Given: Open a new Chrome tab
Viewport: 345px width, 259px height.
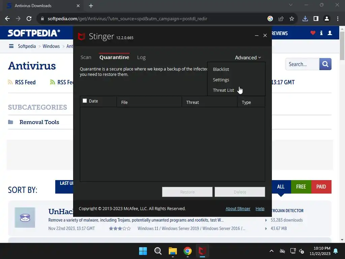Looking at the screenshot, I should click(x=91, y=6).
